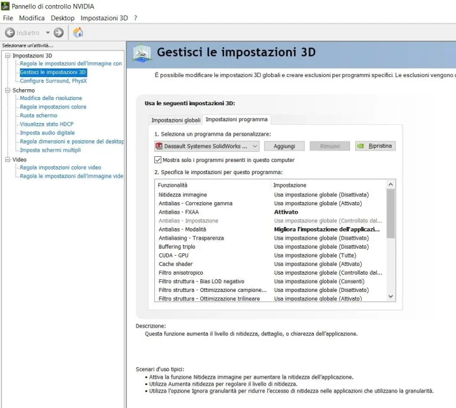Select 'Filtro struttura - Bias LOD negativo' row
Screen dimensions: 456x408
(270, 281)
